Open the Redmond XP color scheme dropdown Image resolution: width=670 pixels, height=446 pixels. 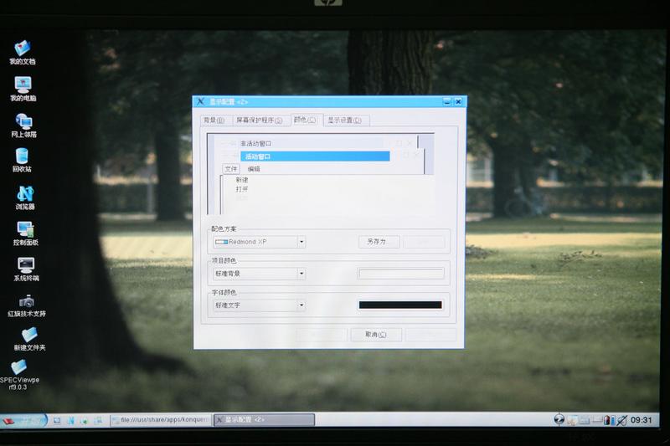pos(259,242)
